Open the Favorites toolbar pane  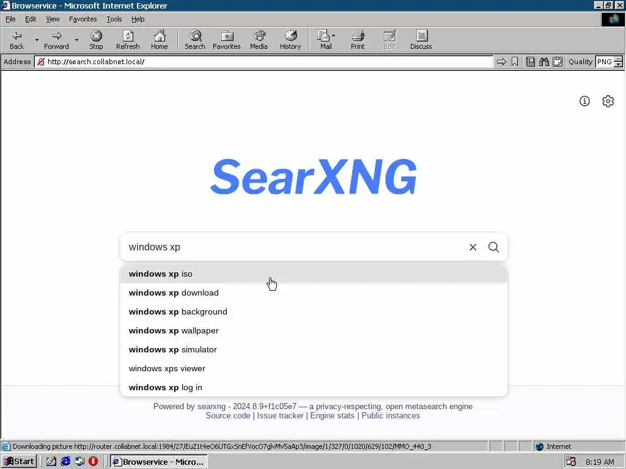227,40
